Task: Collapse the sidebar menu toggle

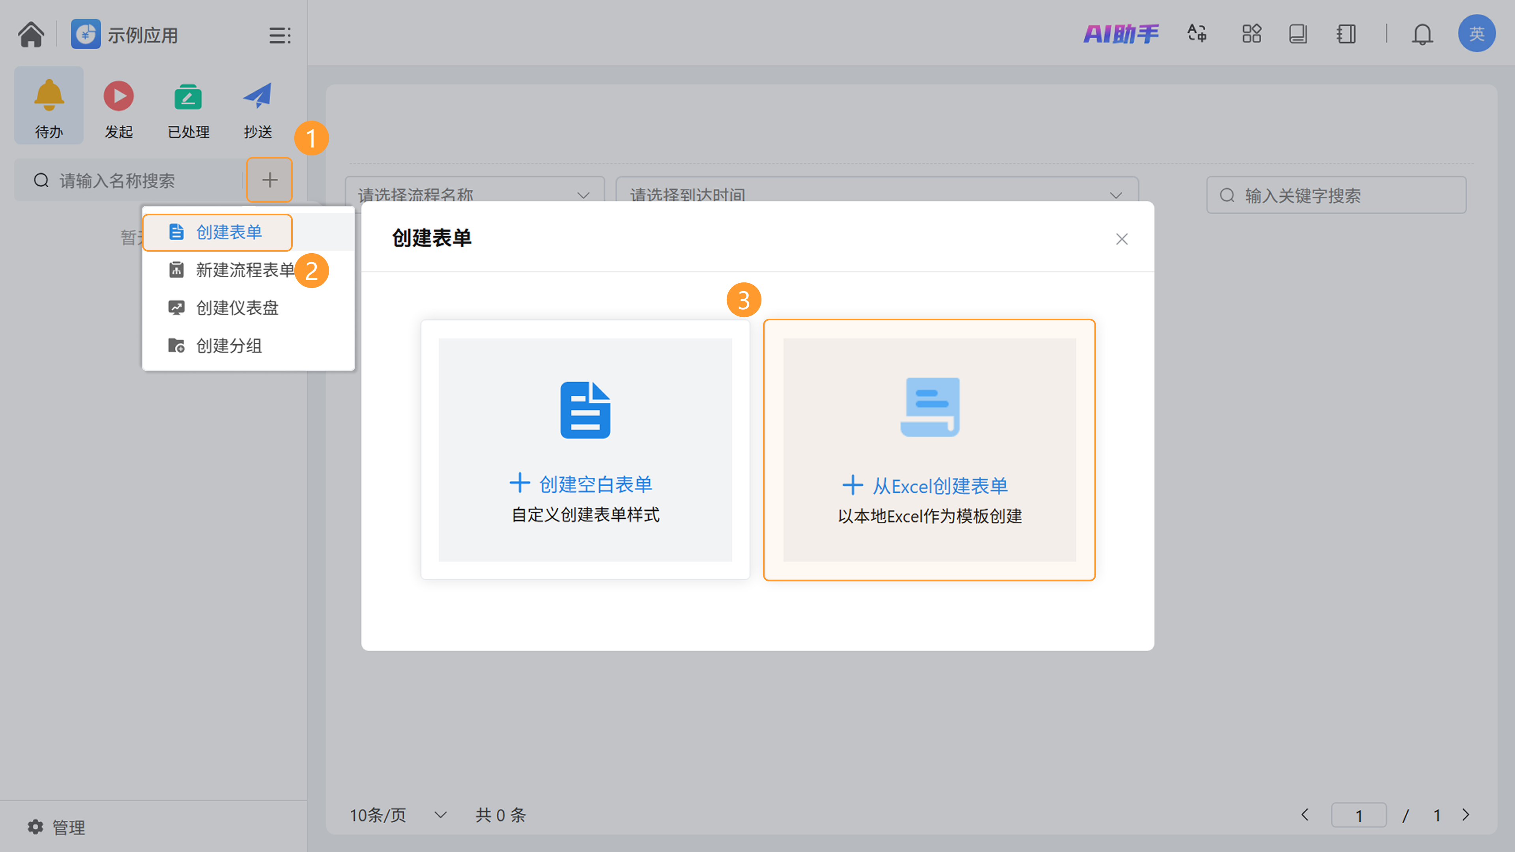Action: tap(279, 35)
